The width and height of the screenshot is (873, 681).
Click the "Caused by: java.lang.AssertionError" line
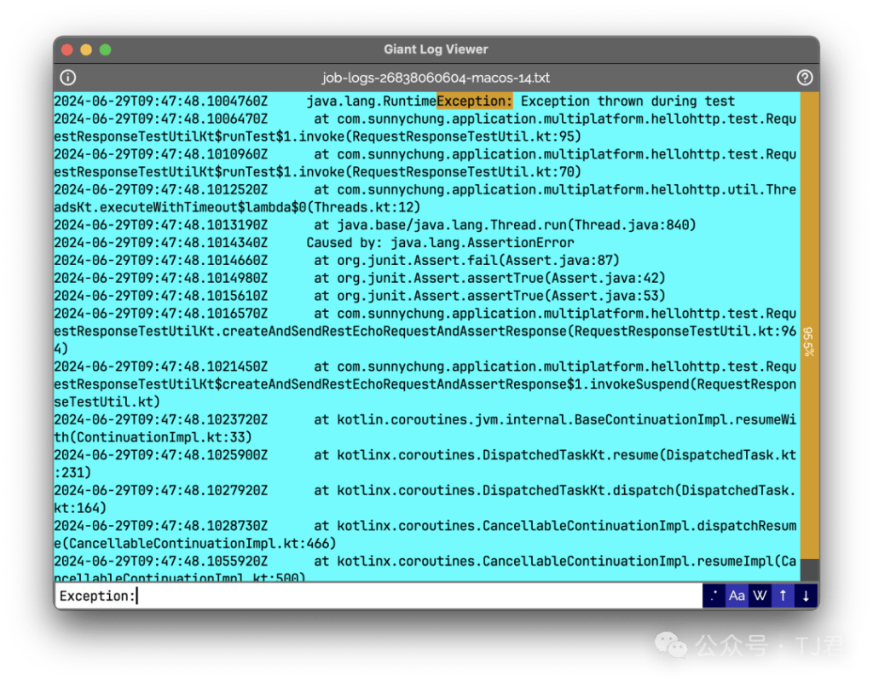click(x=440, y=243)
